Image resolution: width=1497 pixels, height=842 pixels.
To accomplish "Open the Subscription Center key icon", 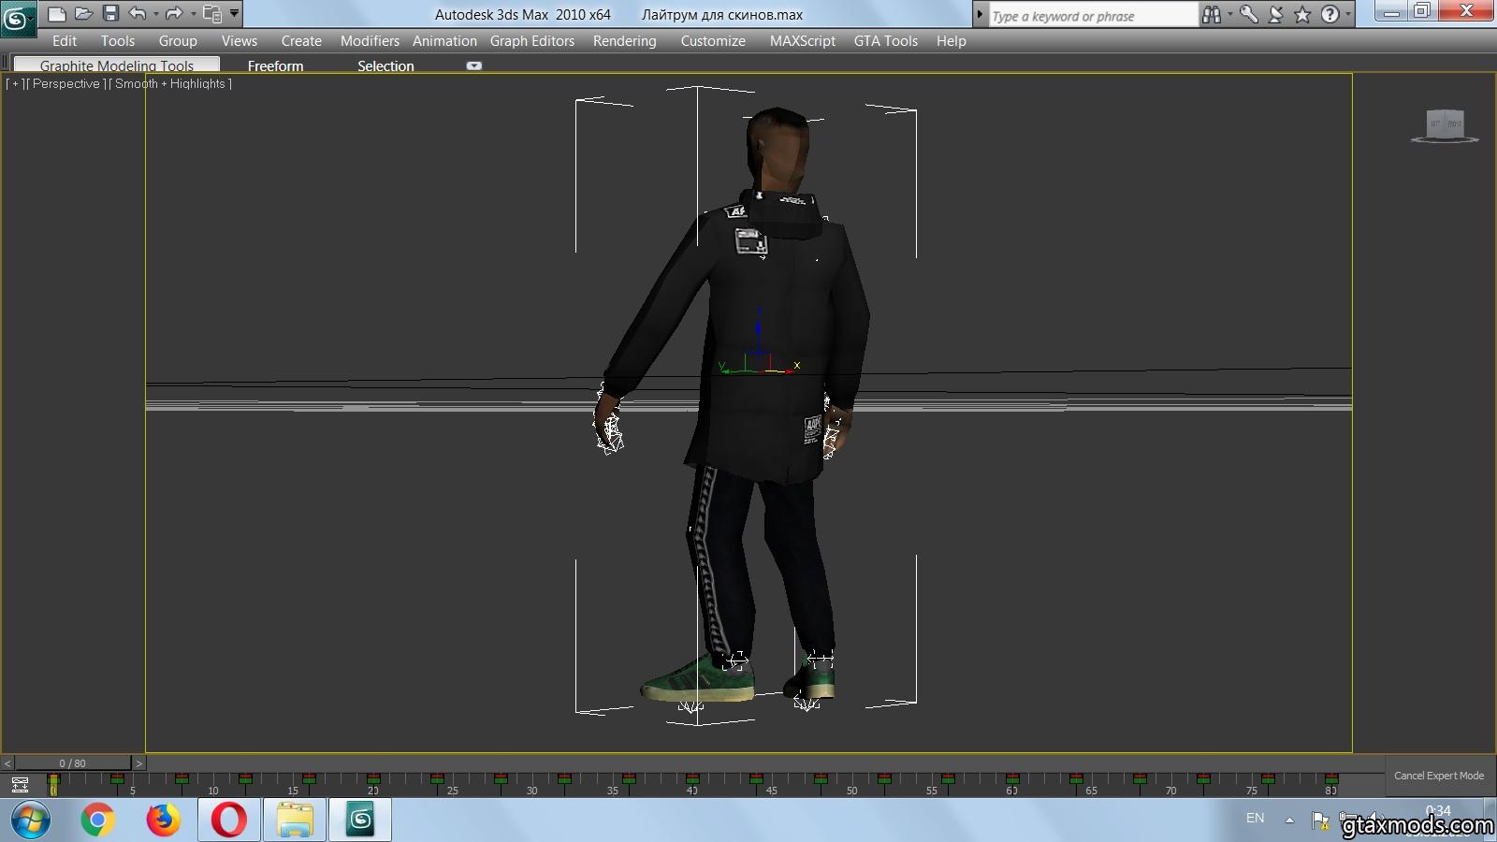I will [1248, 15].
